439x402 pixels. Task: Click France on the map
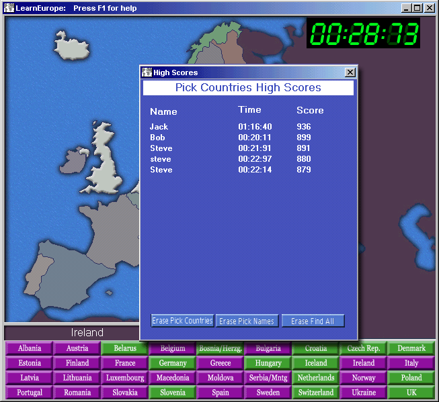click(115, 232)
